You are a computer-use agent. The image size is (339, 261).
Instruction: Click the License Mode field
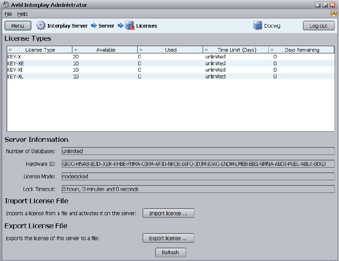(198, 176)
